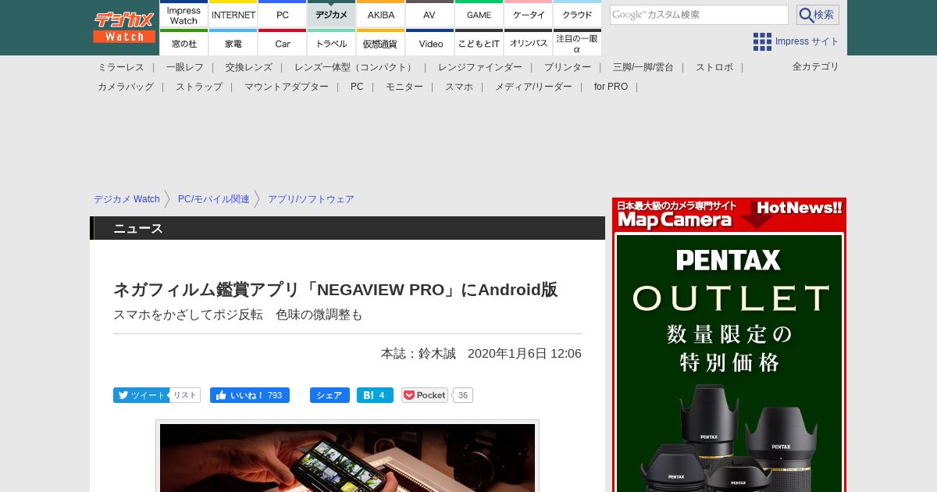Go to the 交換レンズ category
This screenshot has height=492, width=937.
[x=249, y=67]
